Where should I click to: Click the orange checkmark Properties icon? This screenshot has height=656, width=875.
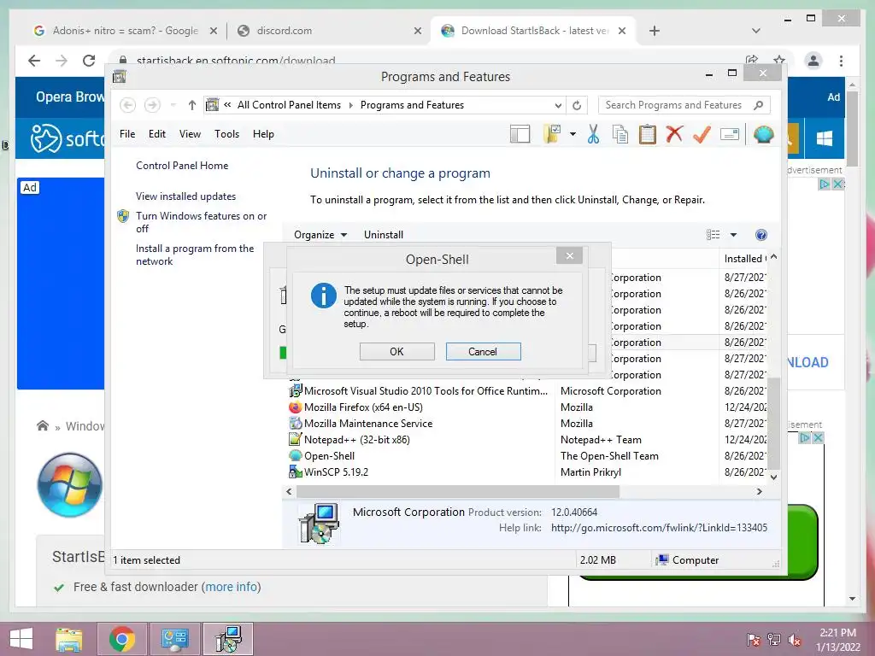[x=702, y=134]
